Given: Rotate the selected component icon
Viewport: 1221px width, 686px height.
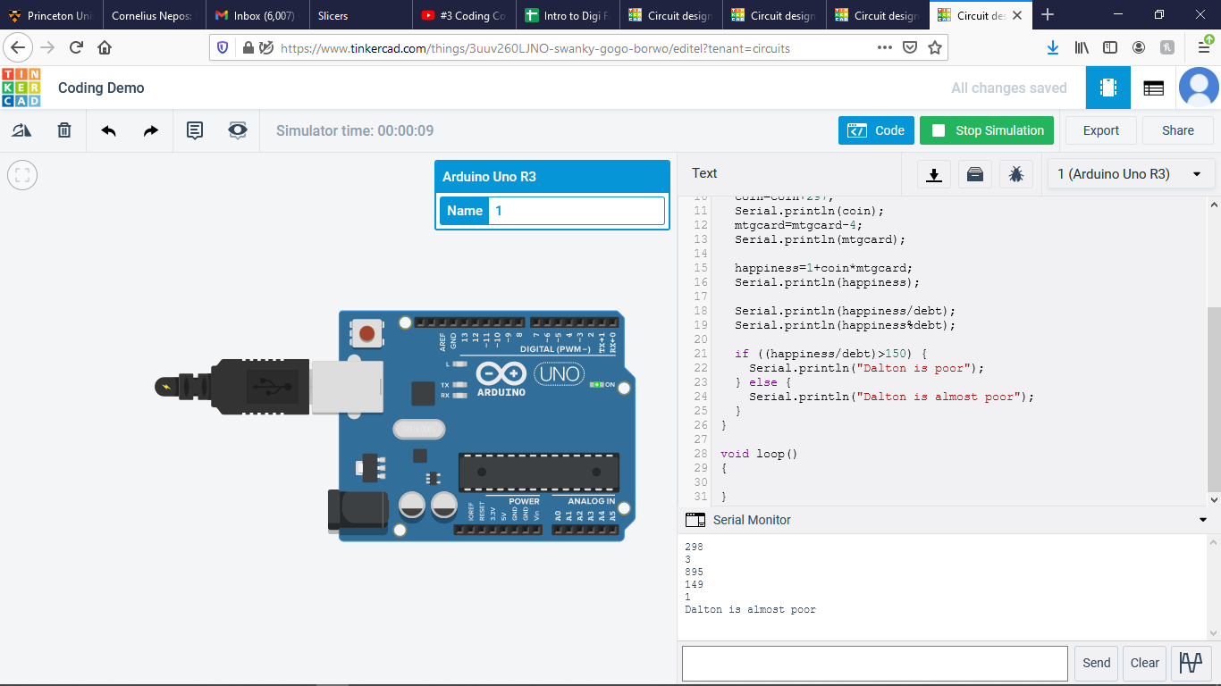Looking at the screenshot, I should coord(21,130).
